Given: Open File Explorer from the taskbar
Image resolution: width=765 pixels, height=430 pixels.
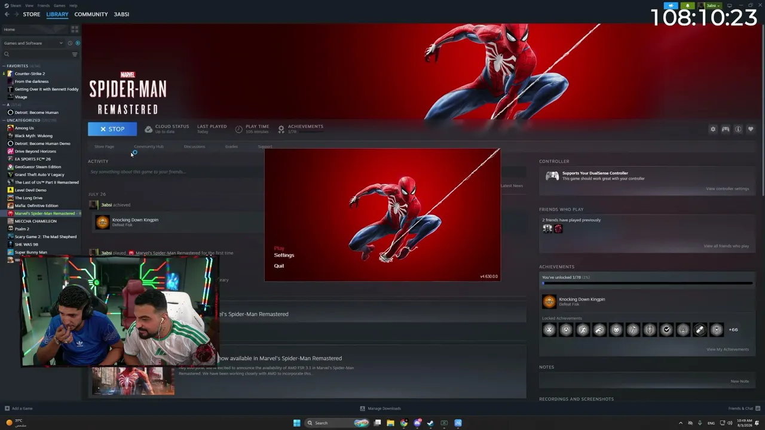Looking at the screenshot, I should pyautogui.click(x=390, y=423).
